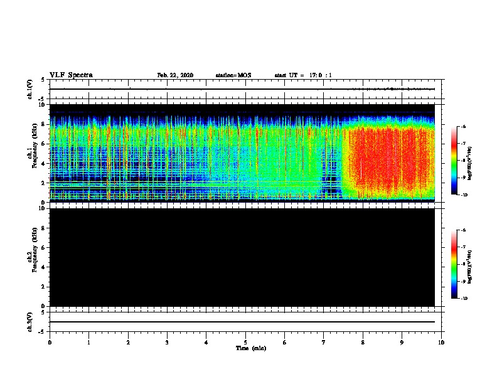The height and width of the screenshot is (384, 497).
Task: Click the -6 label on ch.1 color bar
Action: [x=463, y=126]
